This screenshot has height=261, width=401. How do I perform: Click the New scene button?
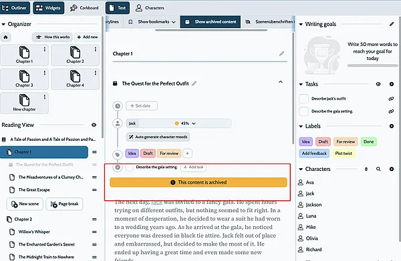[x=25, y=204]
